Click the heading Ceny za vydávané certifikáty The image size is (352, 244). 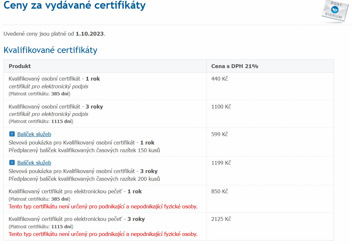coord(75,6)
